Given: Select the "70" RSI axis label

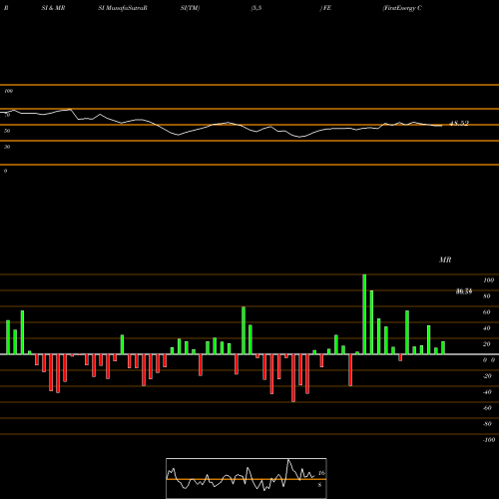Looking at the screenshot, I should coord(7,115).
